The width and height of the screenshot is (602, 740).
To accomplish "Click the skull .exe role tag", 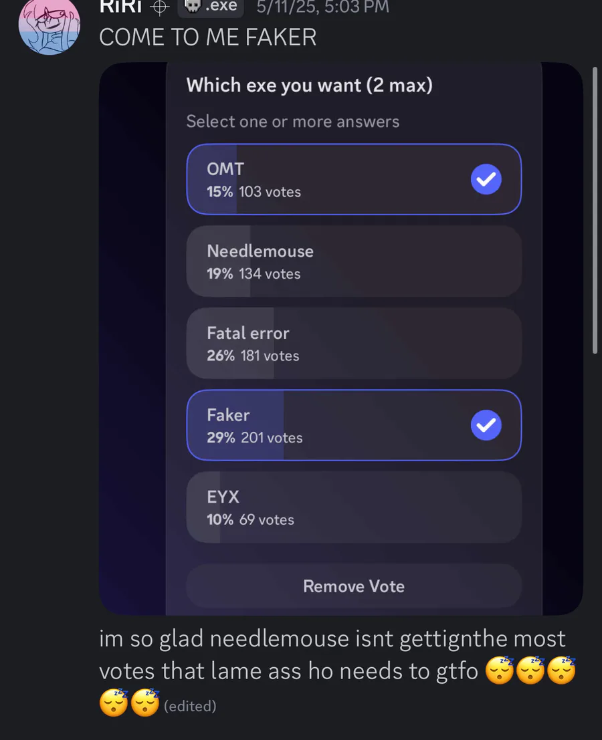I will click(211, 7).
